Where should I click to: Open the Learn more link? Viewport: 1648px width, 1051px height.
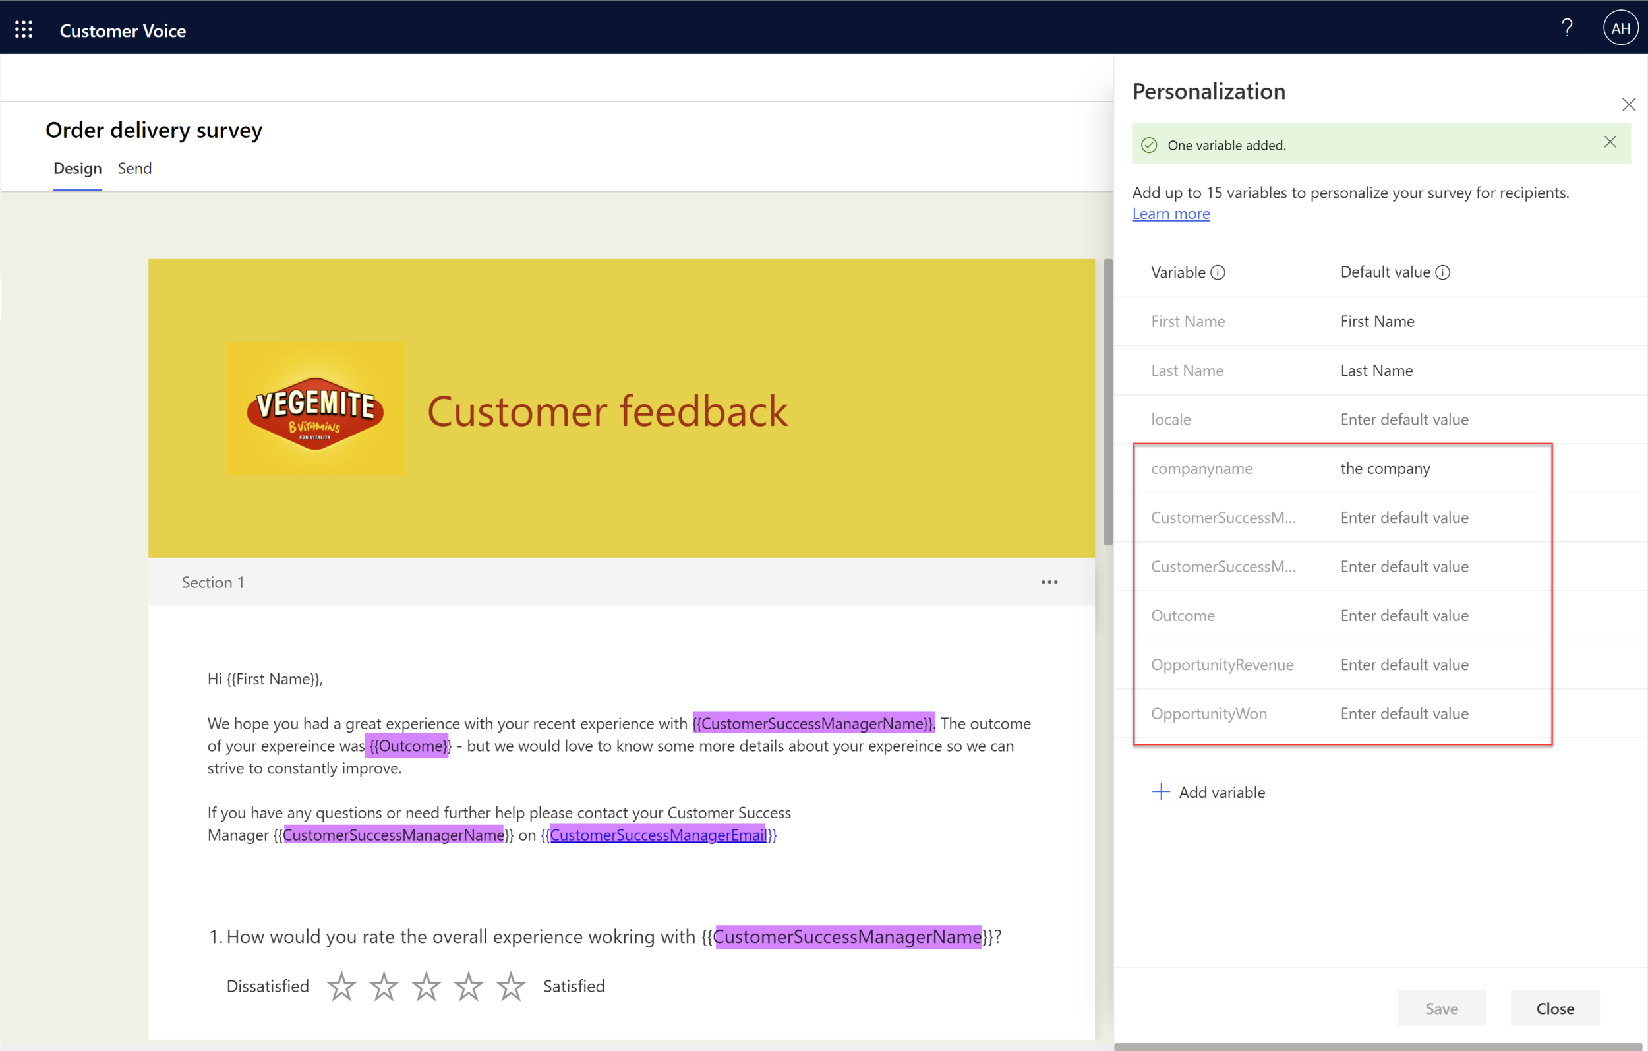(1171, 214)
